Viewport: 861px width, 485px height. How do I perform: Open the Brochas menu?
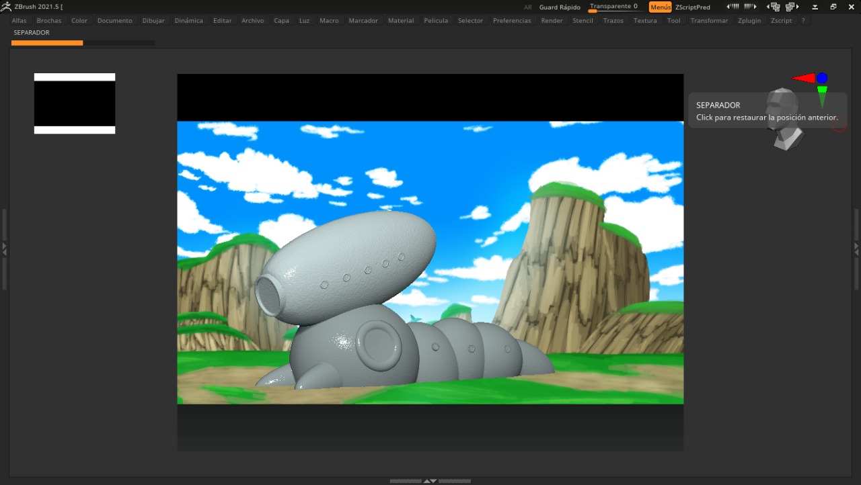pyautogui.click(x=49, y=21)
